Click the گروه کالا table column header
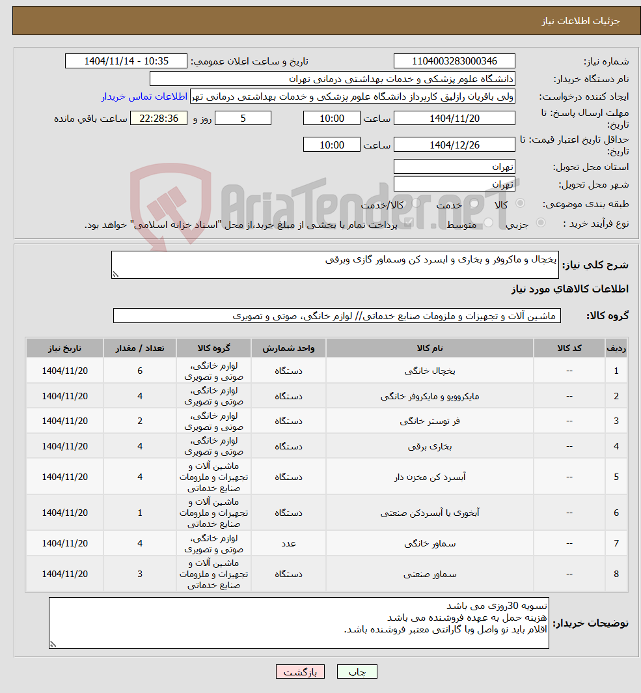This screenshot has height=693, width=641. pos(213,348)
